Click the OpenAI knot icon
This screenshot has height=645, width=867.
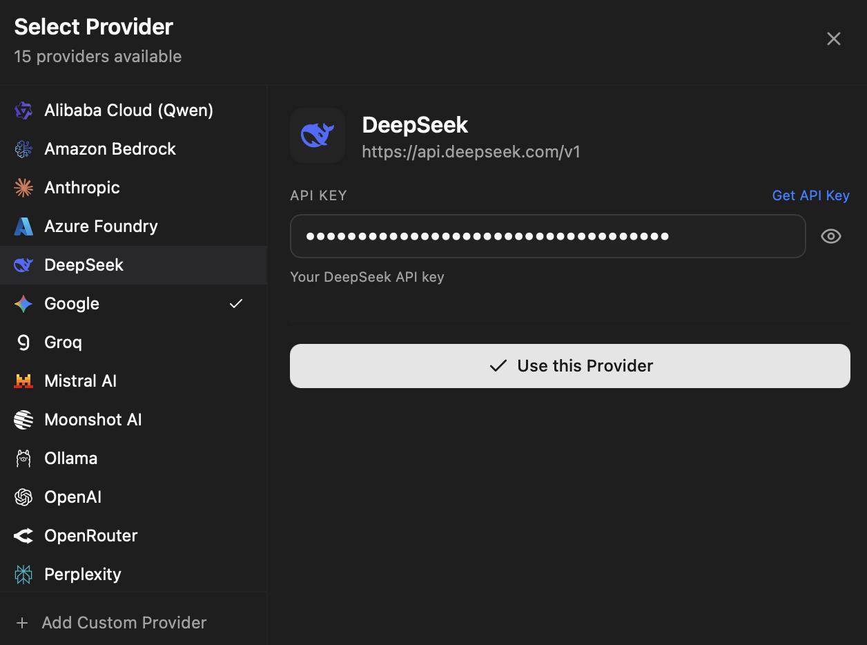coord(23,497)
